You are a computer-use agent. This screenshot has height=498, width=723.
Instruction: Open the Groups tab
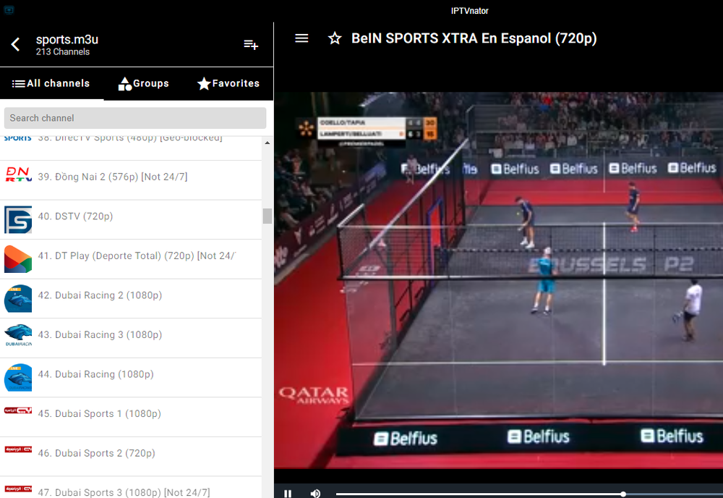[144, 83]
